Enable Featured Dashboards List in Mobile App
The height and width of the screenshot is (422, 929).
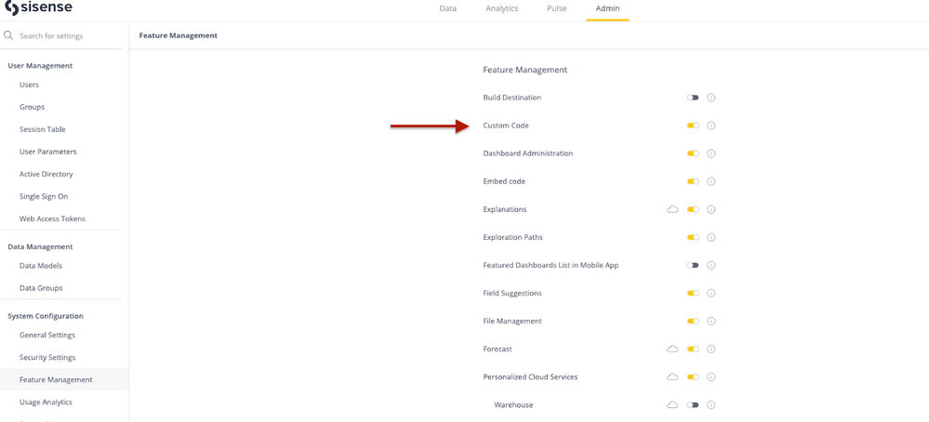693,265
